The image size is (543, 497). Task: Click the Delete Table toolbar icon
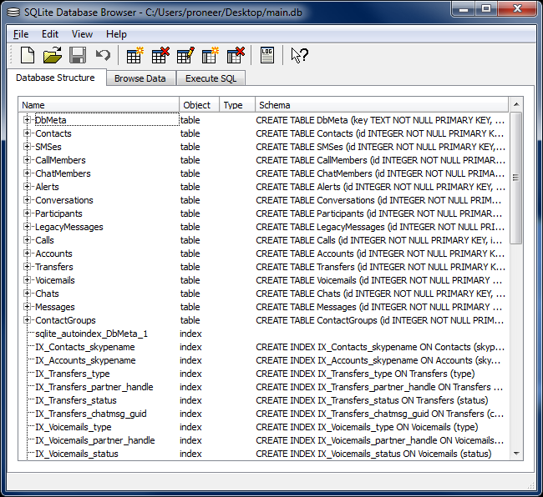160,56
